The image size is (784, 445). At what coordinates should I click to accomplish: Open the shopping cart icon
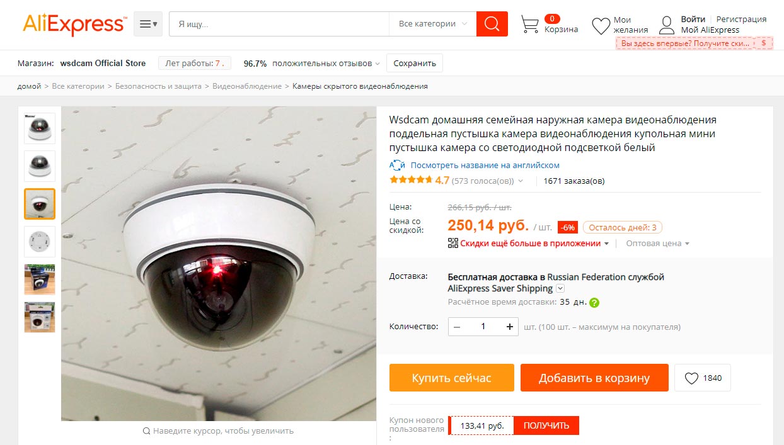pos(530,25)
